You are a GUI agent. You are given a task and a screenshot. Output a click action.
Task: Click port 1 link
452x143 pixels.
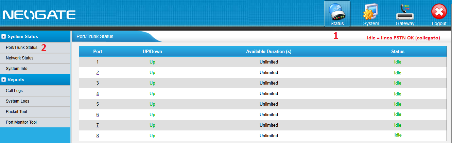[98, 62]
